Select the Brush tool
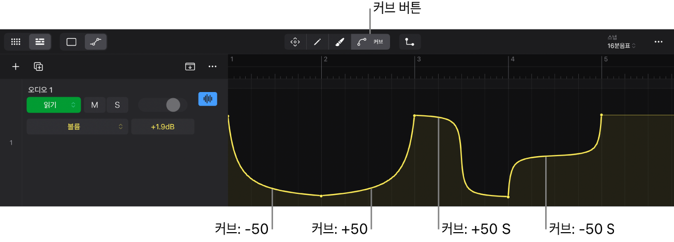The height and width of the screenshot is (242, 674). point(340,42)
